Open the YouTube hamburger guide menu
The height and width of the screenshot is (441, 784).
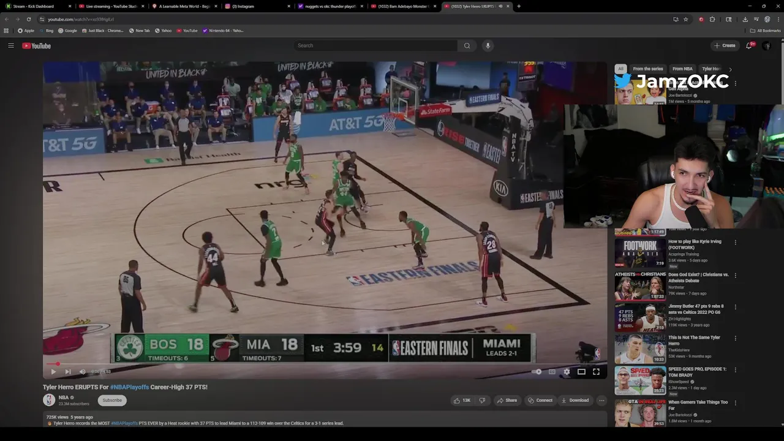(11, 45)
